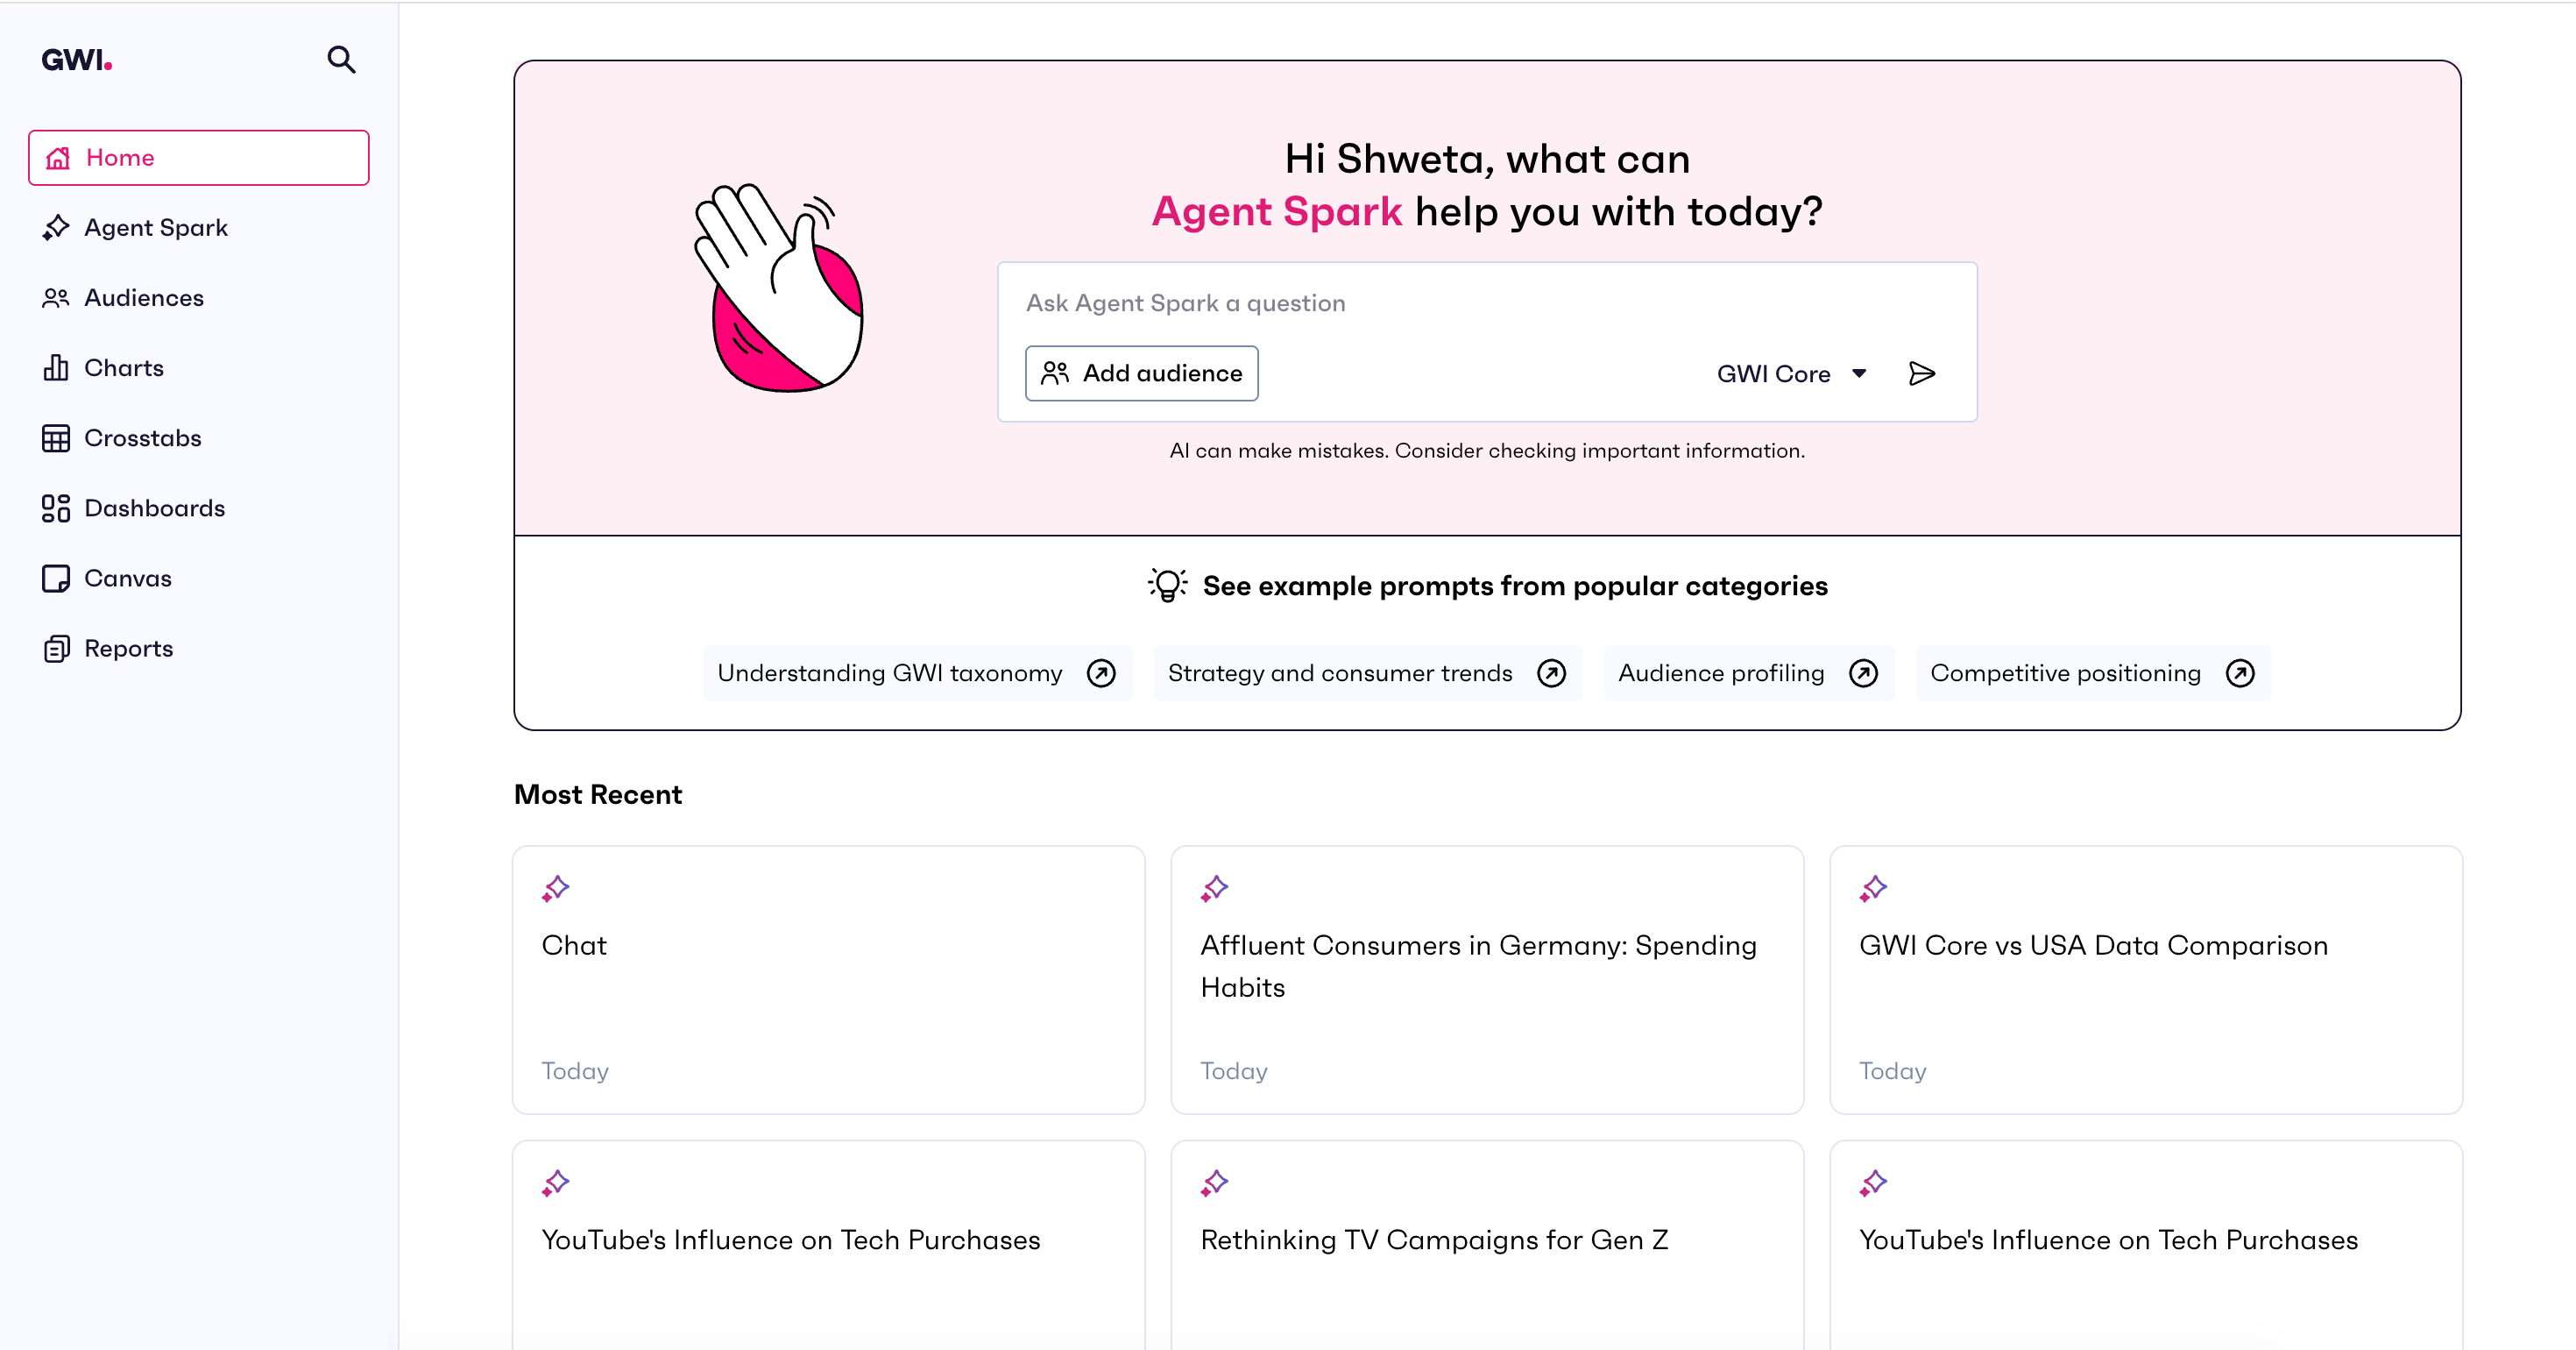Open arrow icon on Audience profiling chip
Image resolution: width=2576 pixels, height=1350 pixels.
tap(1862, 673)
